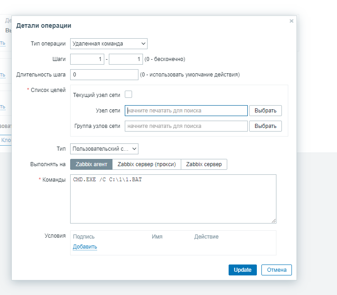Select 'Zabbix агент' execution option

point(91,164)
